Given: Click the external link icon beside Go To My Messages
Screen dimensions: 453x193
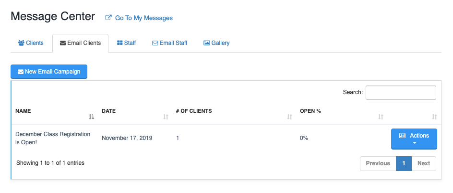Looking at the screenshot, I should [108, 18].
